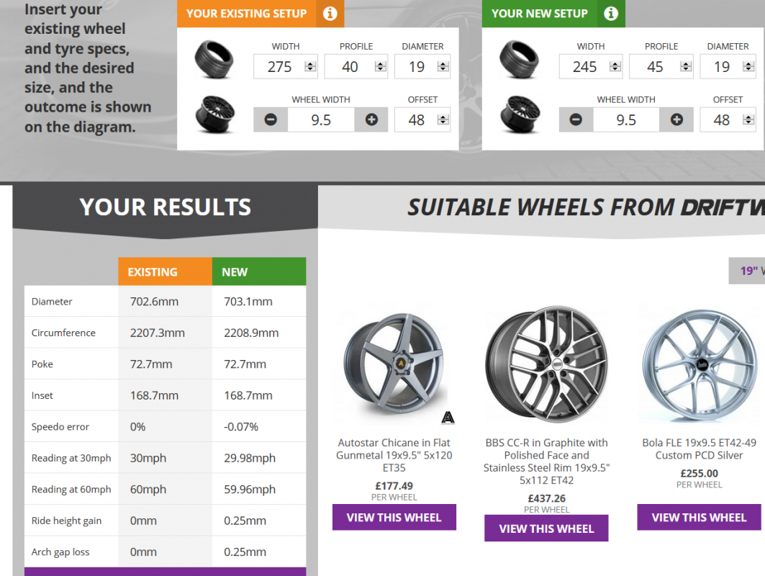Click the Ride height gain label
The height and width of the screenshot is (576, 765).
[66, 521]
